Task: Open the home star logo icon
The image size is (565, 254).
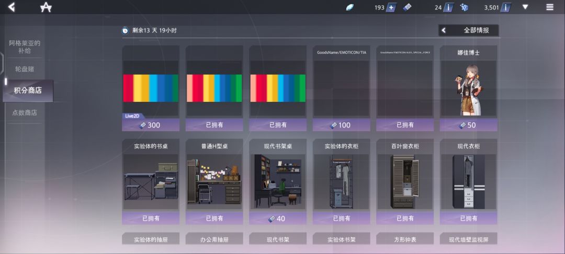Action: [x=46, y=7]
